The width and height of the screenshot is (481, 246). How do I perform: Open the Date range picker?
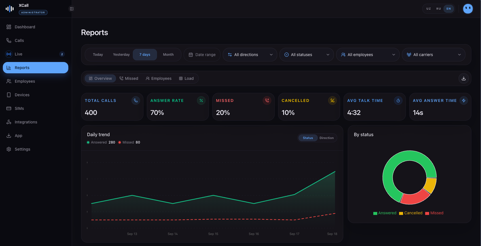coord(202,55)
